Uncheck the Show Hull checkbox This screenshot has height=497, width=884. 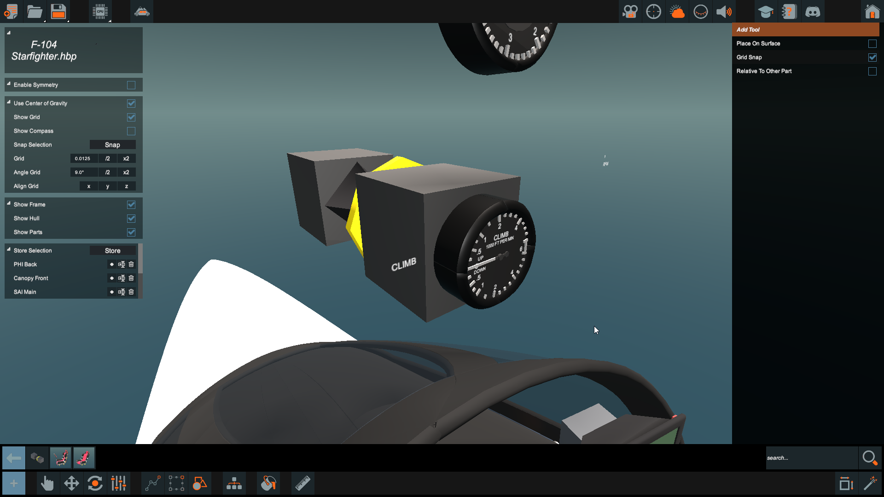pyautogui.click(x=131, y=219)
